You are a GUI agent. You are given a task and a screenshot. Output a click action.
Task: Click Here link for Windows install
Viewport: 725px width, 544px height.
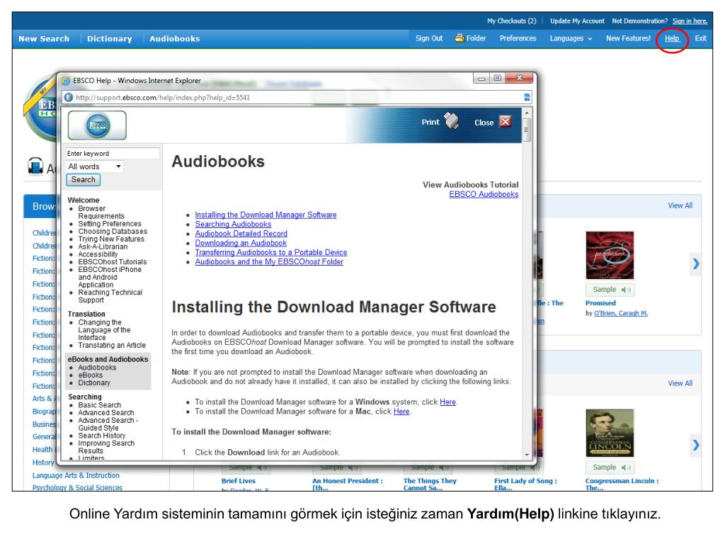point(447,402)
